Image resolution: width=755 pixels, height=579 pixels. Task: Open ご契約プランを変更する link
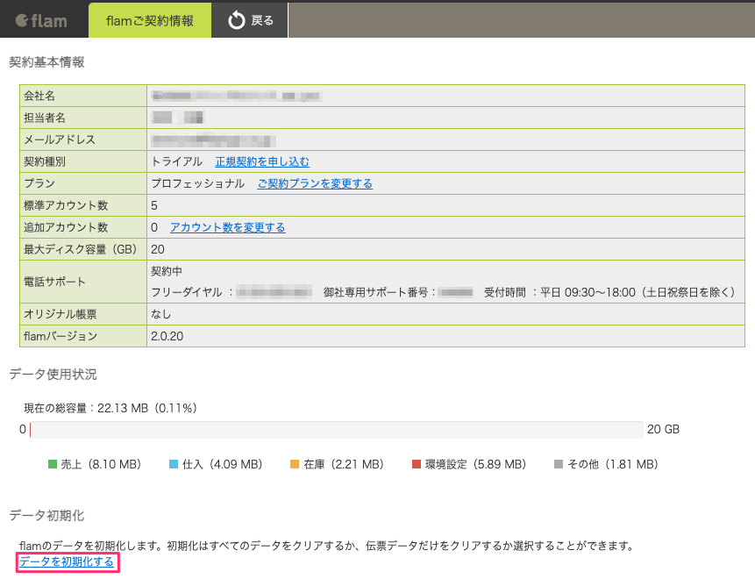(x=315, y=183)
